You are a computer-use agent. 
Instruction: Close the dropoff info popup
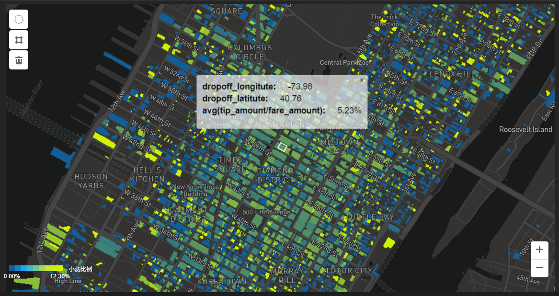click(x=362, y=80)
